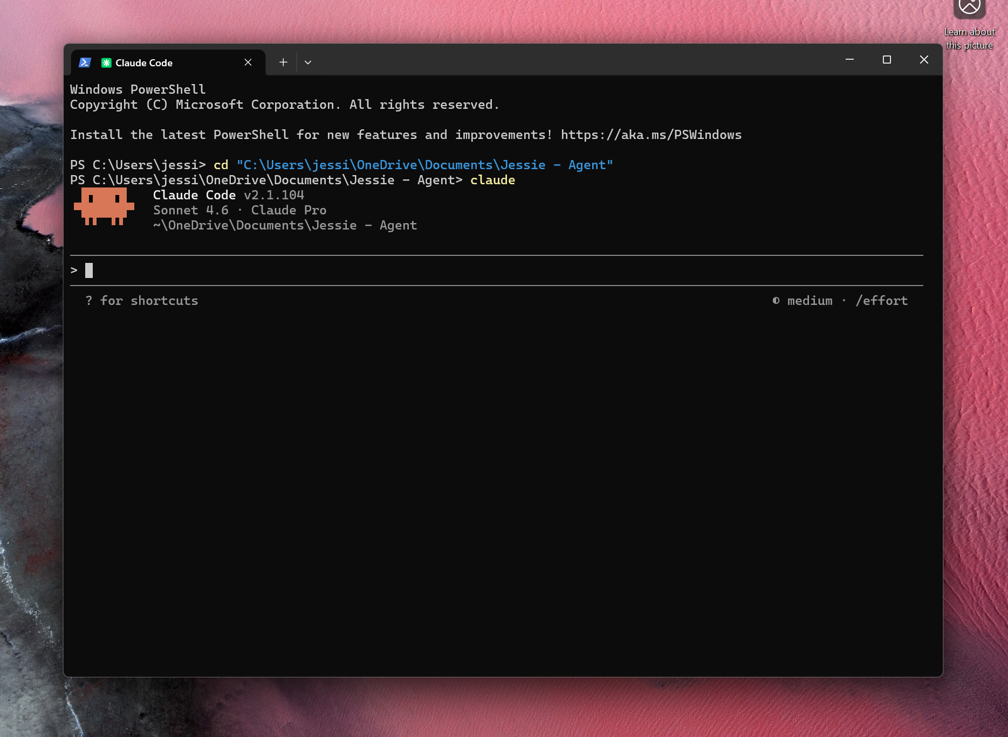Screen dimensions: 1008x737
Task: Click the Microsoft copyright line
Action: pyautogui.click(x=285, y=105)
